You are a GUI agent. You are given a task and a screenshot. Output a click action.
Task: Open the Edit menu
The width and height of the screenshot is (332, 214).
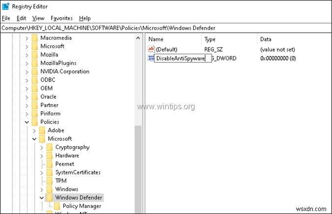(22, 19)
